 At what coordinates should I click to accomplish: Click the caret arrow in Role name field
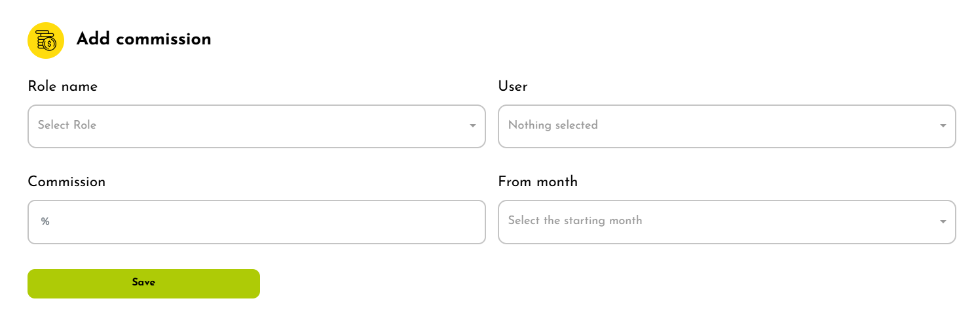click(473, 126)
